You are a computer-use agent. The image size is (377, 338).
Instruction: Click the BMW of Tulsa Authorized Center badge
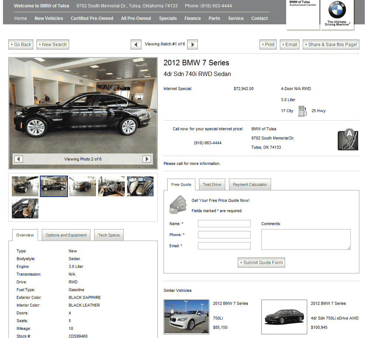303,15
